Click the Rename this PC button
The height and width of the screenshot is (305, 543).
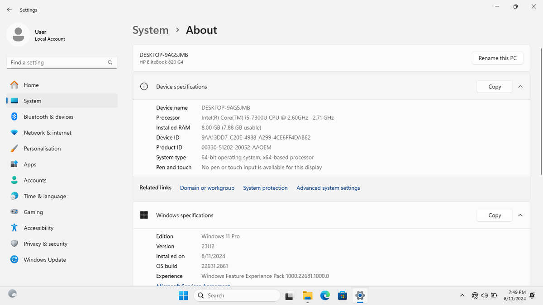[497, 58]
